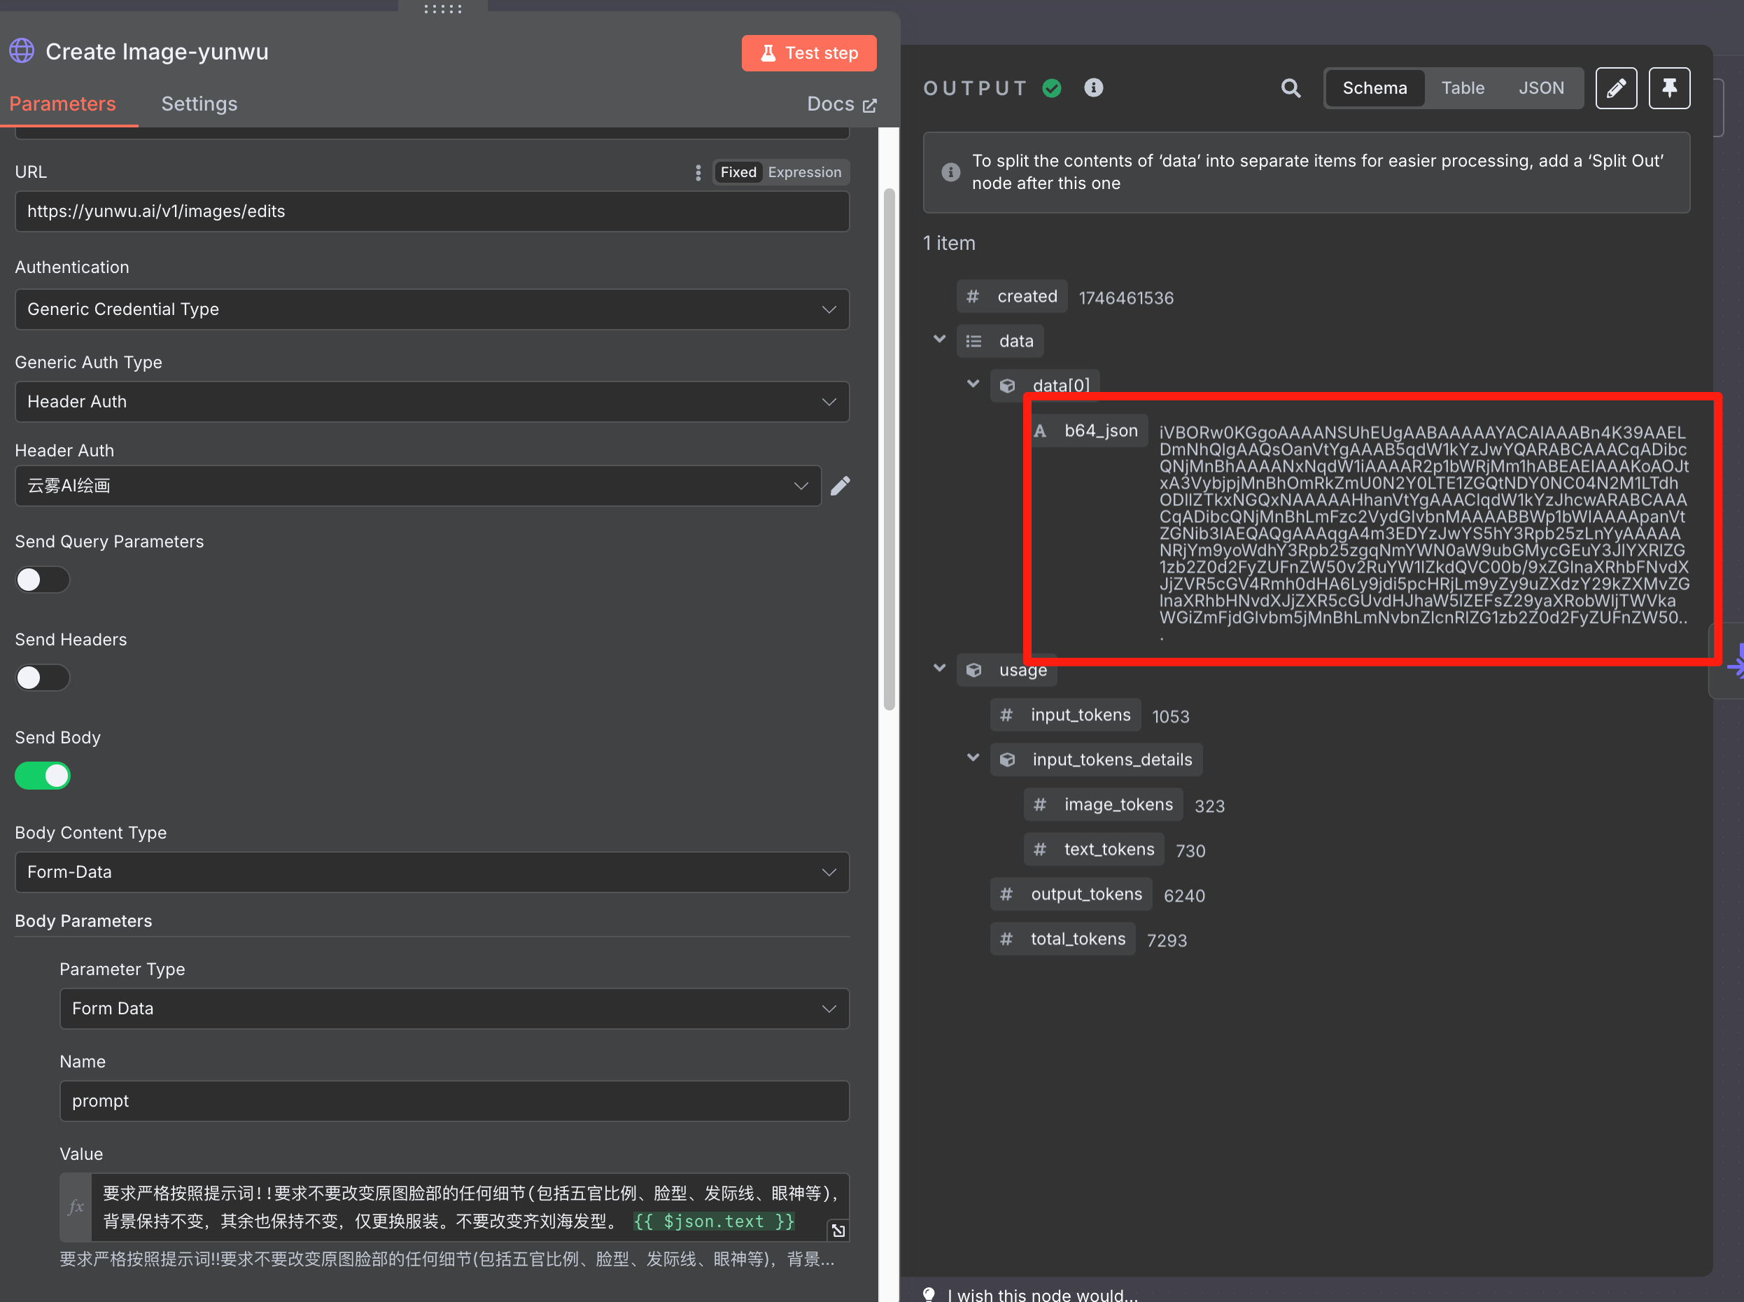Click the value 7293
This screenshot has width=1744, height=1302.
(x=1167, y=941)
